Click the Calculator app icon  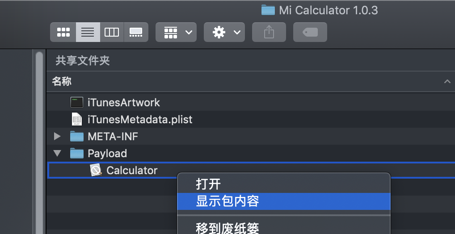tap(96, 170)
